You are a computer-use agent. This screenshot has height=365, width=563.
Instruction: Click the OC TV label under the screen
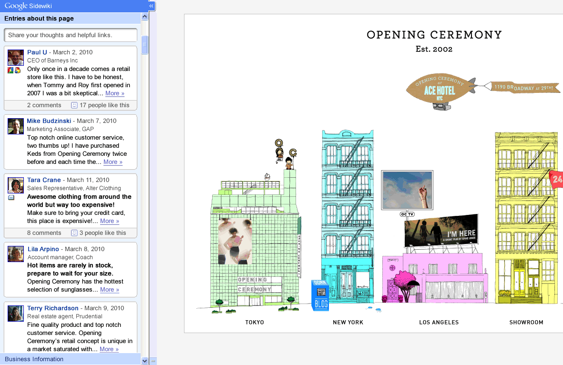coord(407,214)
